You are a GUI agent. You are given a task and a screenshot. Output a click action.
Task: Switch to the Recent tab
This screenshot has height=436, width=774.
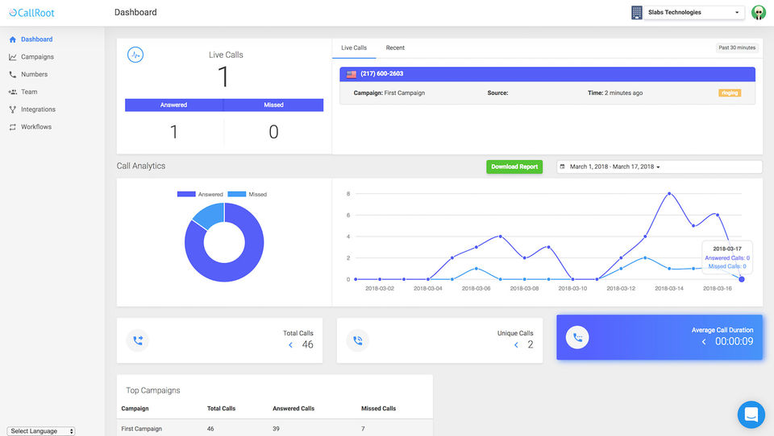pos(395,48)
